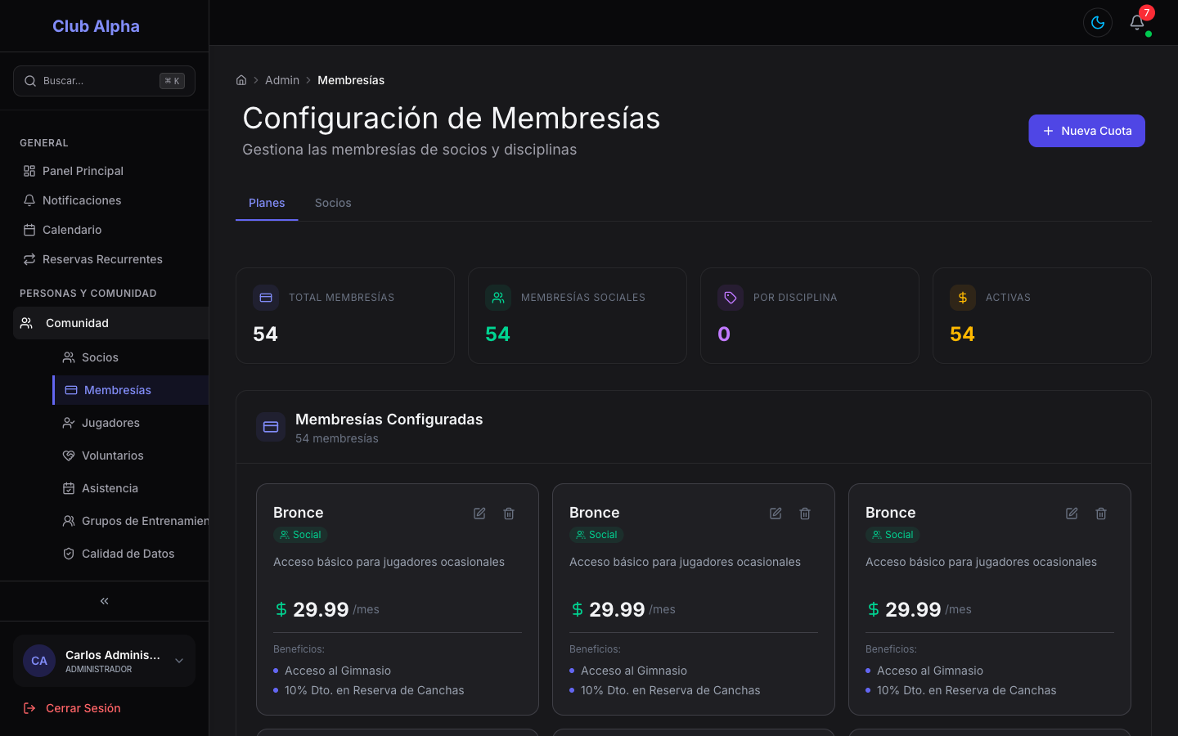
Task: Open Notificaciones in the sidebar
Action: (104, 200)
